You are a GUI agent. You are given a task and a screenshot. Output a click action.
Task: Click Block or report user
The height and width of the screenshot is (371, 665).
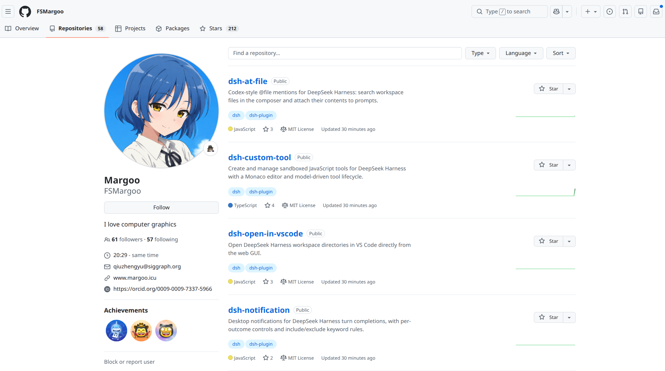[x=129, y=362]
